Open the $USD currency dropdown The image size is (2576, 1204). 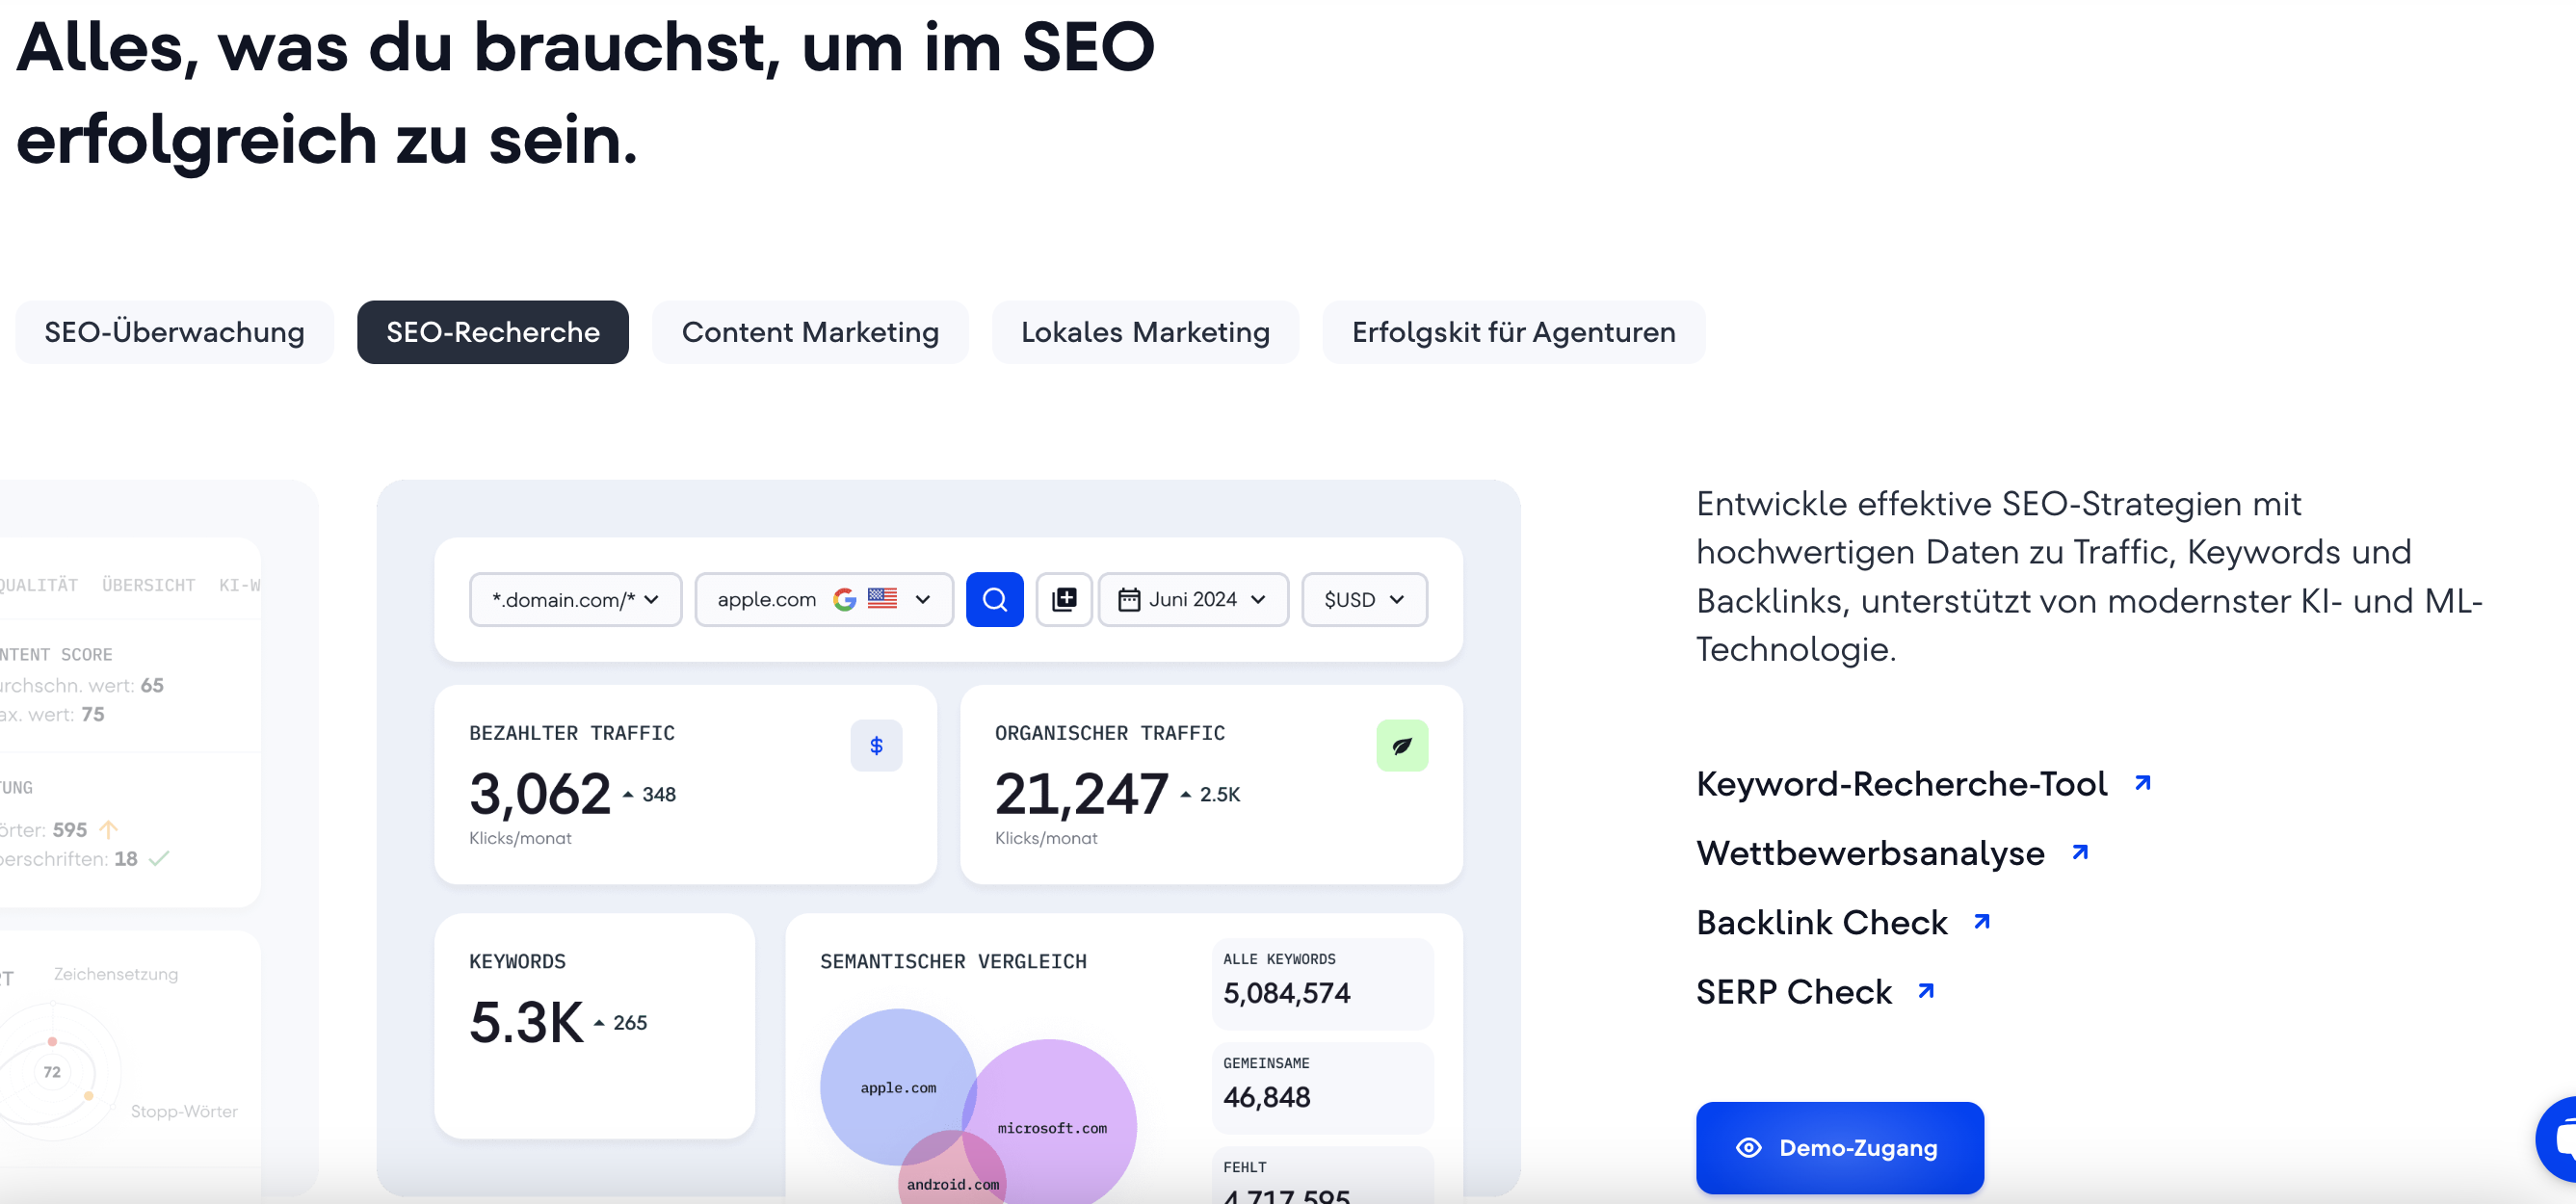[1364, 599]
